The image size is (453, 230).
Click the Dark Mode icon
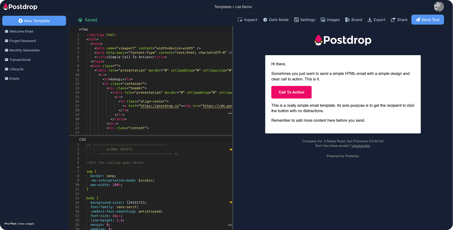[x=265, y=20]
